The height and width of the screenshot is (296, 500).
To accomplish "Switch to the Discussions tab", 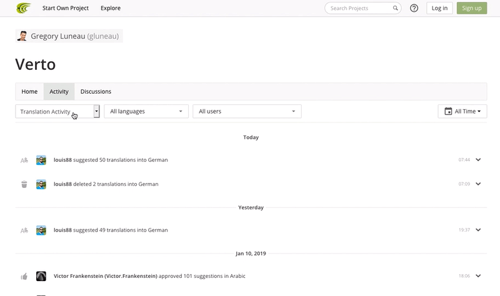I will (x=96, y=92).
